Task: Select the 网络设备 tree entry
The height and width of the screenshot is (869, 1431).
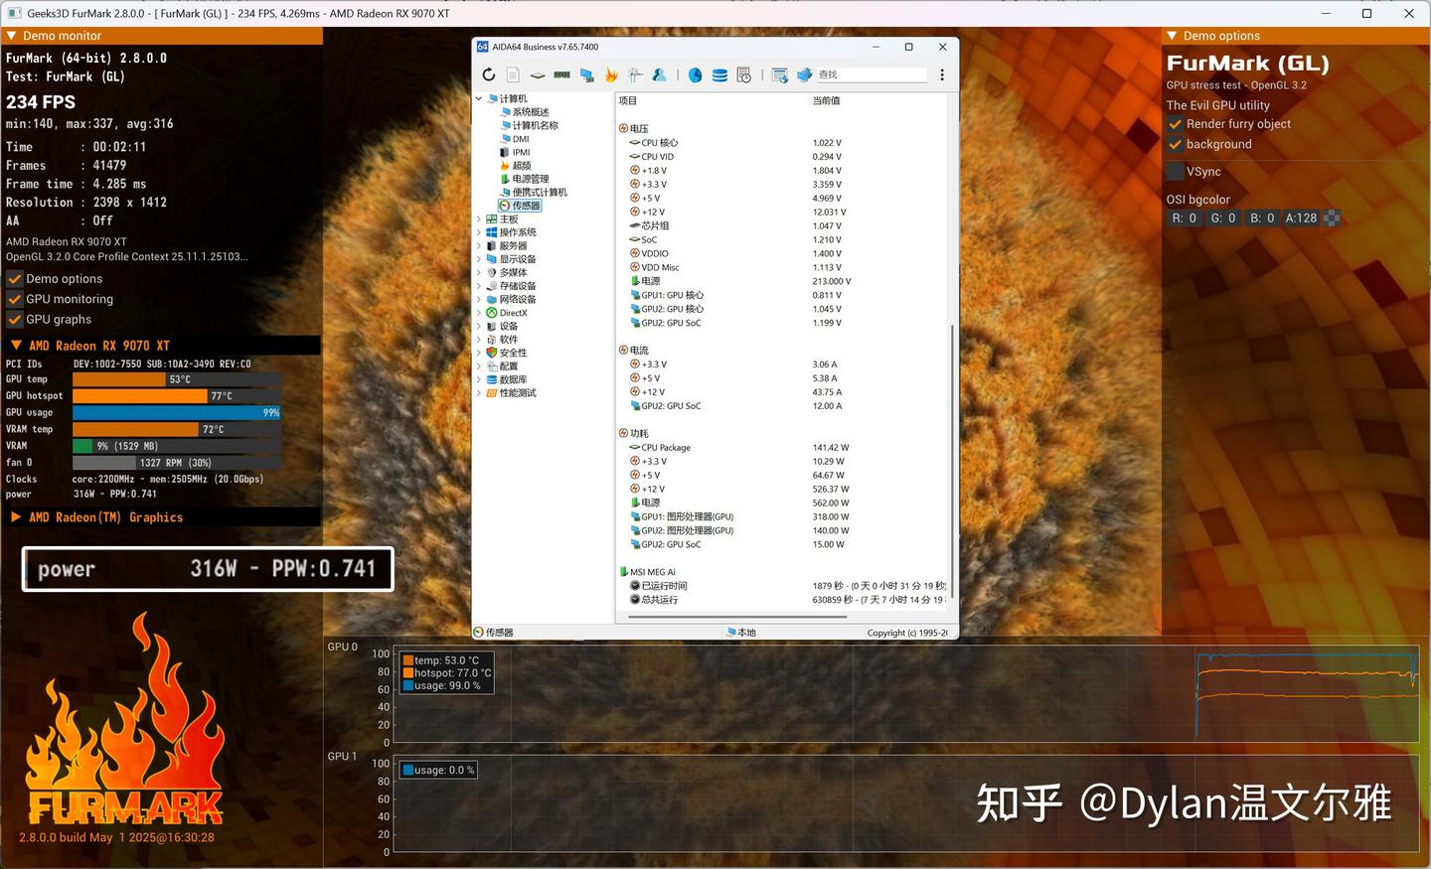Action: coord(518,299)
